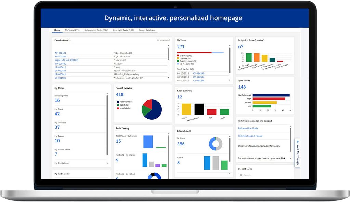Focus the Global Search input field
This screenshot has height=202, width=350.
(x=267, y=175)
